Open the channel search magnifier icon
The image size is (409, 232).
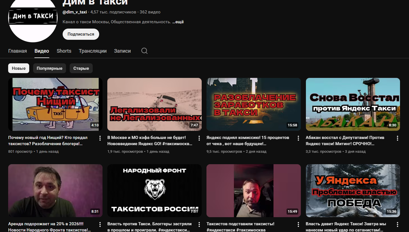(144, 51)
